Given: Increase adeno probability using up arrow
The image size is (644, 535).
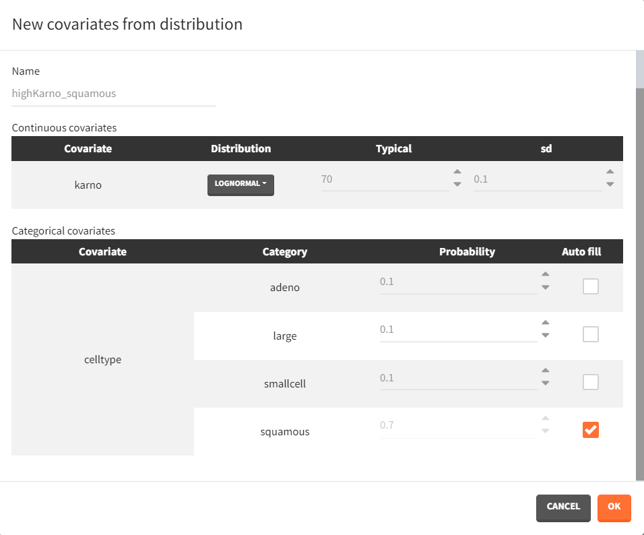Looking at the screenshot, I should [545, 274].
